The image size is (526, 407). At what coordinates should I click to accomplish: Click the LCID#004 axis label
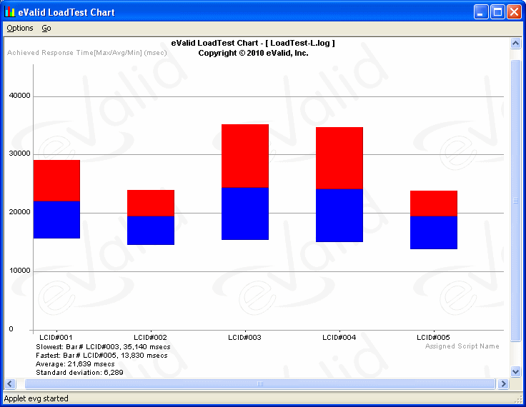tap(339, 337)
